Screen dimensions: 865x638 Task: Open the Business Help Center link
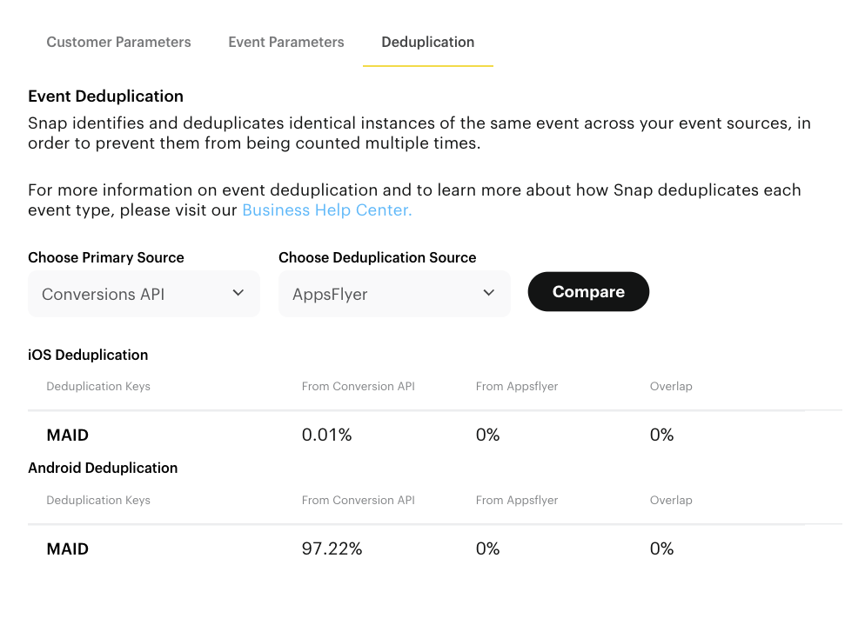(x=326, y=209)
